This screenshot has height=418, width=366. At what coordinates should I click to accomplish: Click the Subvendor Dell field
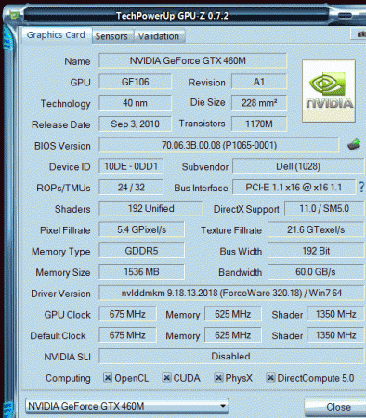[x=298, y=166]
